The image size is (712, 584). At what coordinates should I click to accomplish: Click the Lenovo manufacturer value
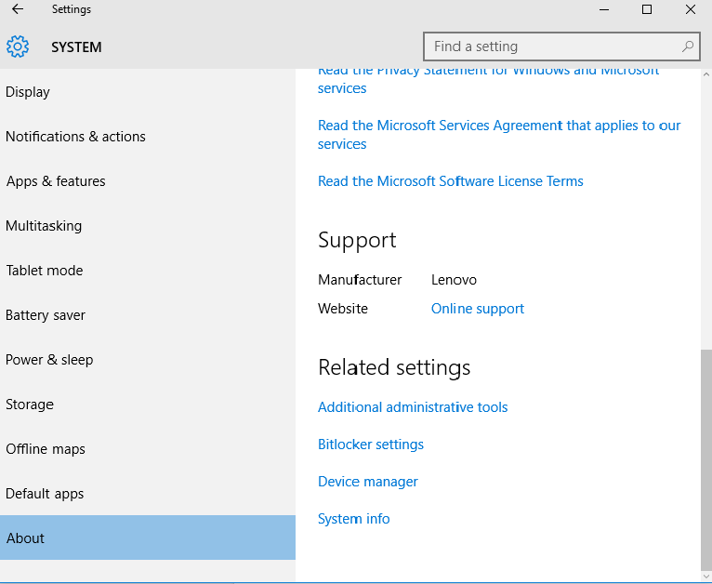(454, 280)
